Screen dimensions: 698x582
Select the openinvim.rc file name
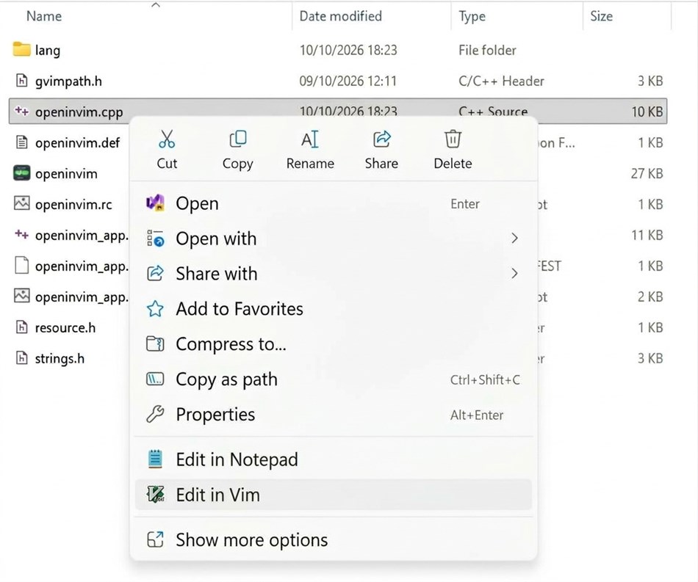[x=73, y=205]
